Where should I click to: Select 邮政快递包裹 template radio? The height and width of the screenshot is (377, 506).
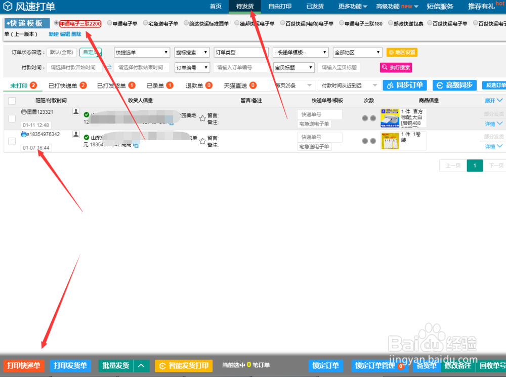(x=391, y=23)
